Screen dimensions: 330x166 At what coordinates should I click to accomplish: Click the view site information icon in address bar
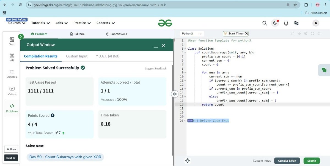[30, 5]
